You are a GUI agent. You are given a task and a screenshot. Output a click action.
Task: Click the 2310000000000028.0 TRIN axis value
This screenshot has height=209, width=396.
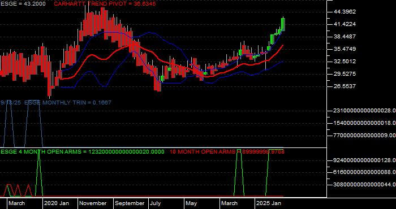pos(365,111)
